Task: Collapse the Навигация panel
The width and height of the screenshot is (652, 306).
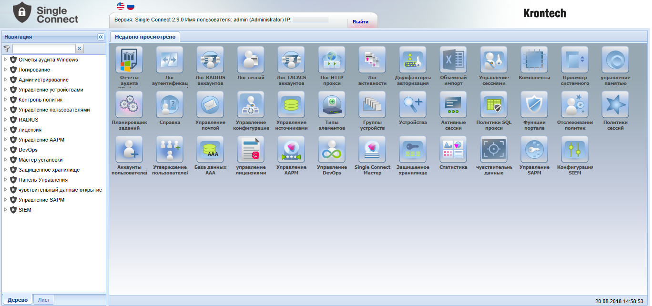Action: point(101,37)
